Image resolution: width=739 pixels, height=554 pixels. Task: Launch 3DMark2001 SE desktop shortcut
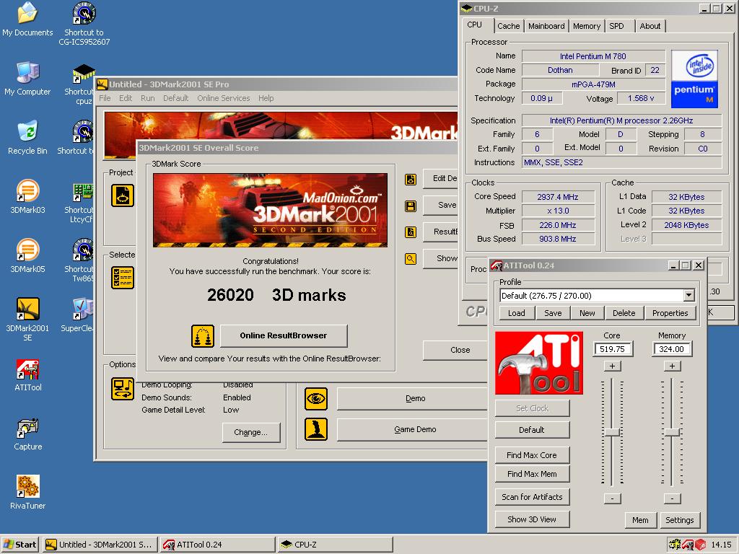click(27, 319)
